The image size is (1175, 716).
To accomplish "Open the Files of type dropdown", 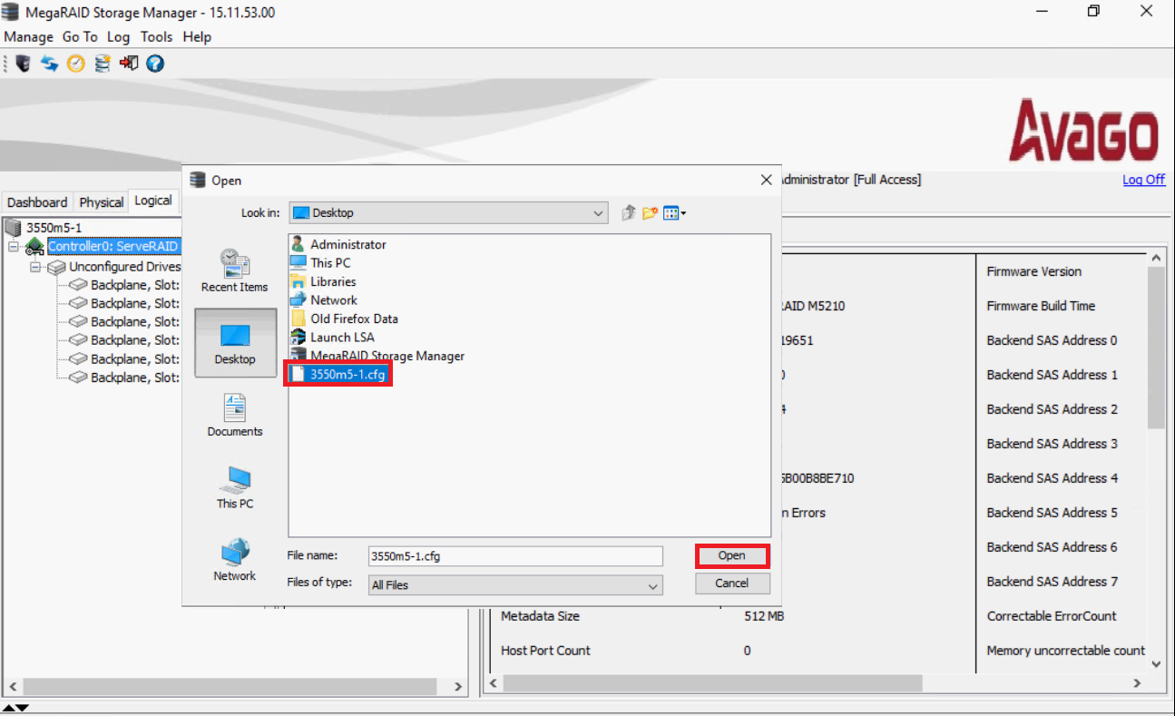I will click(x=653, y=585).
